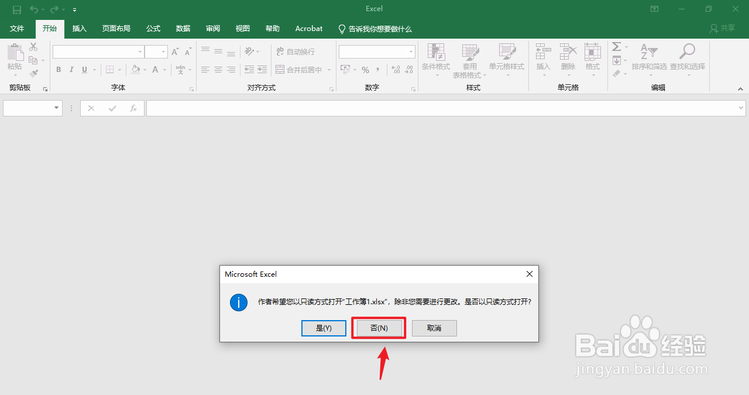Click the Increase Decimal icon
This screenshot has width=749, height=395.
tap(396, 70)
